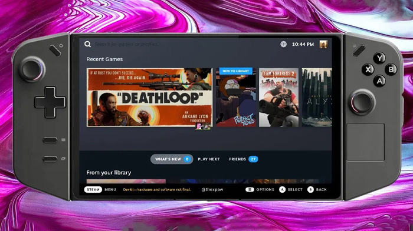The width and height of the screenshot is (413, 231).
Task: Click the Options menu glyph icon
Action: click(250, 189)
